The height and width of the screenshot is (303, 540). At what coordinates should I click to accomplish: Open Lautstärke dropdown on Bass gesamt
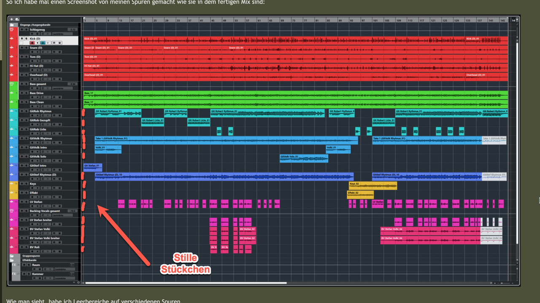coord(62,88)
